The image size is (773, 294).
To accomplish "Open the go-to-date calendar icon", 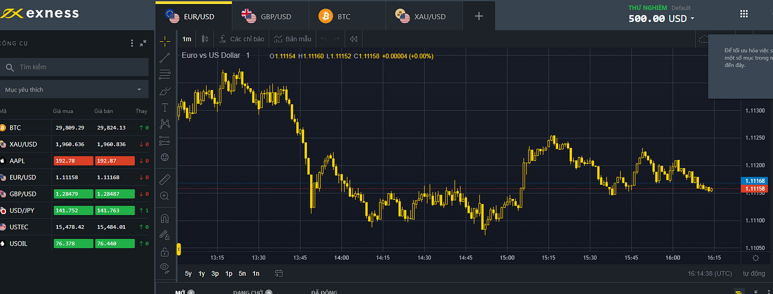I will [279, 273].
